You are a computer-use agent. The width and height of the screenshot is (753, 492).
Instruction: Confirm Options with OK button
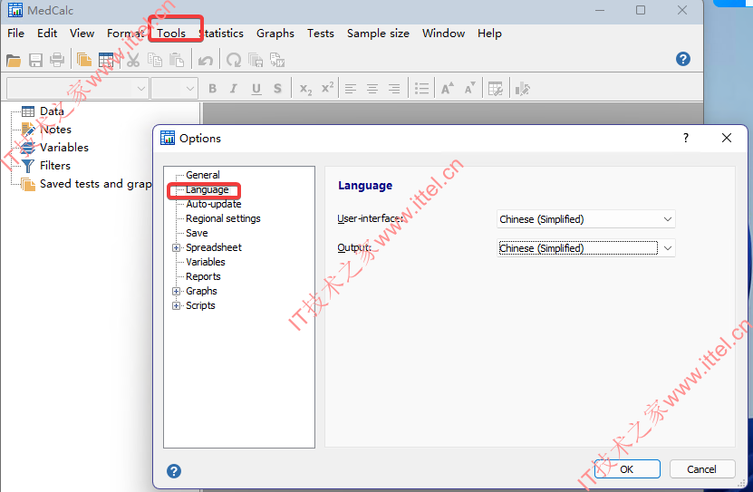627,469
